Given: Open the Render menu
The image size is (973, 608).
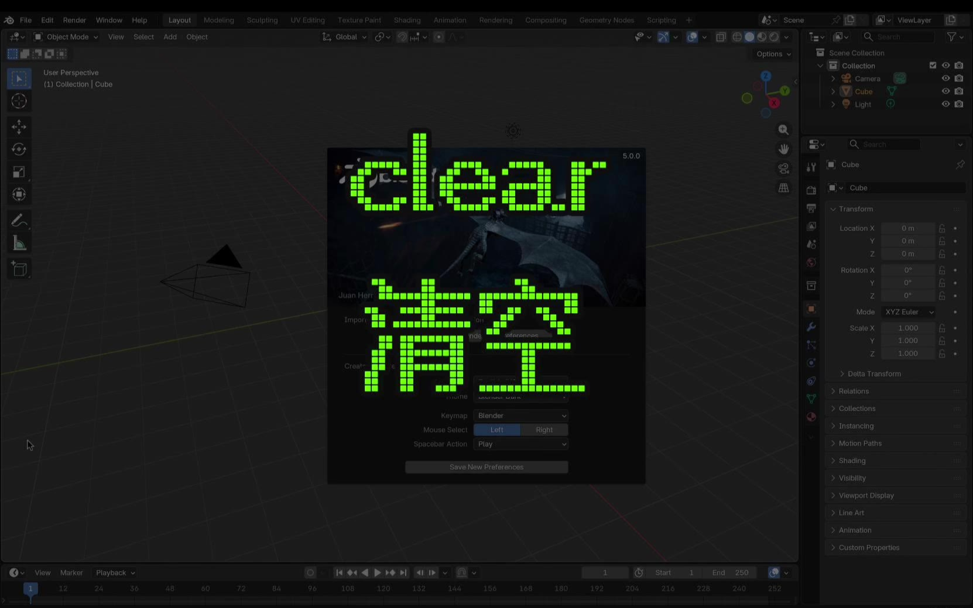Looking at the screenshot, I should click(x=74, y=20).
